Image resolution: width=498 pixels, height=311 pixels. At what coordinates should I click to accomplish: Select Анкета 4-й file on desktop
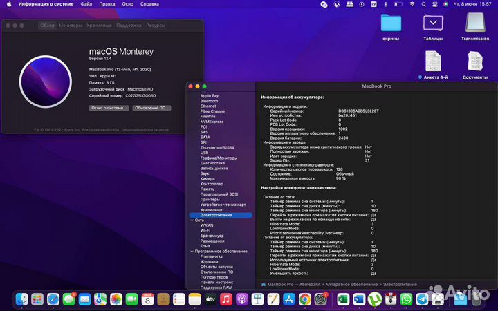pos(433,65)
